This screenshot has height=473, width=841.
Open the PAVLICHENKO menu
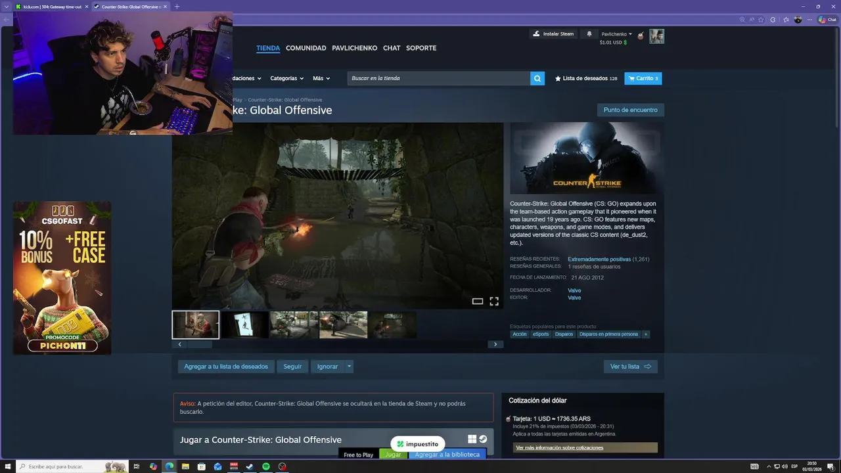[355, 48]
